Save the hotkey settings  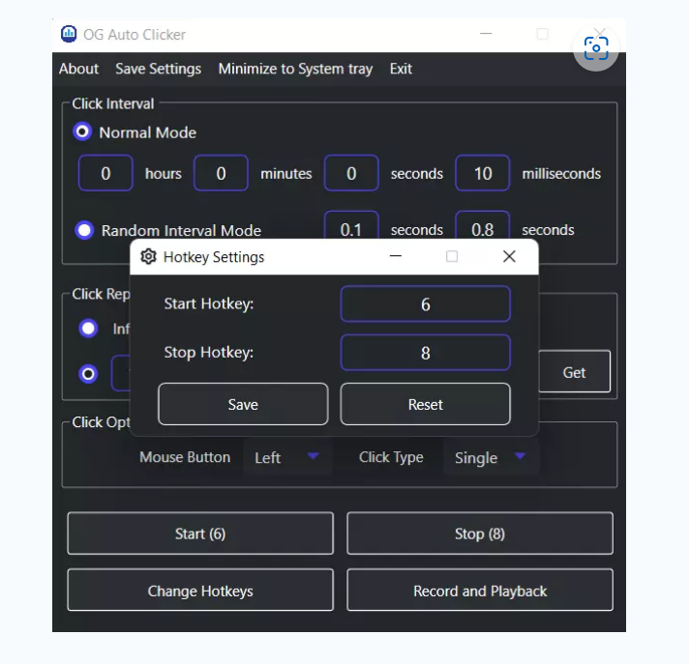(243, 404)
